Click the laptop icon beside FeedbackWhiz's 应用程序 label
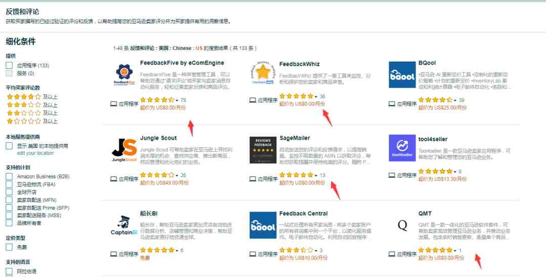546x277 pixels. pos(253,100)
